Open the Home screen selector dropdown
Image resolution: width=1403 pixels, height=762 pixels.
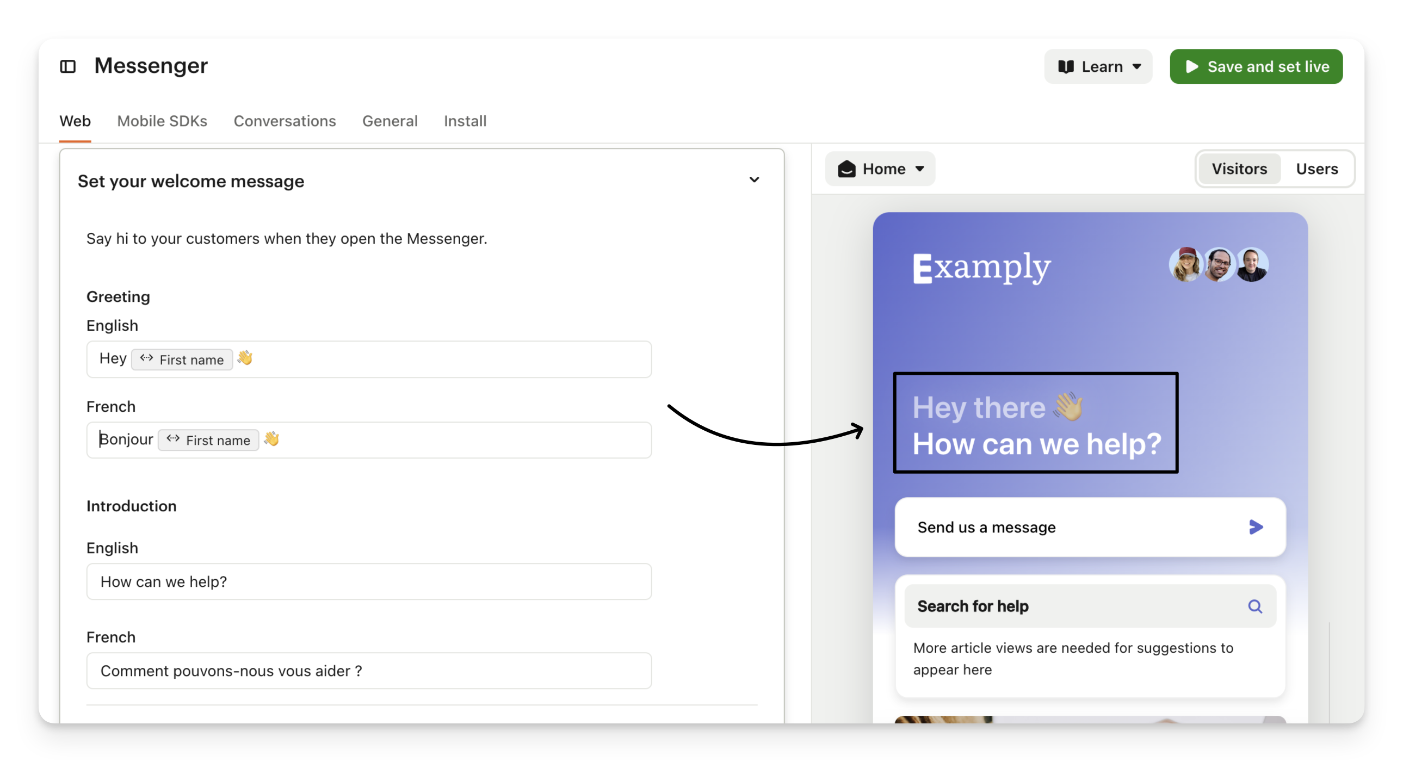pos(920,169)
